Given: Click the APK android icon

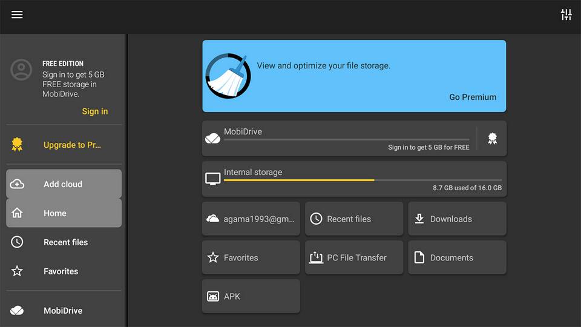Looking at the screenshot, I should coord(212,296).
